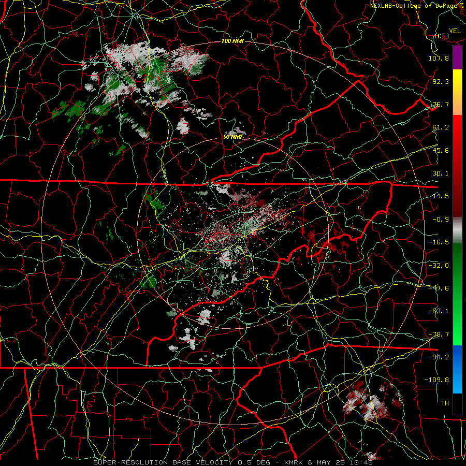Click the 50 NMI range ring label
The width and height of the screenshot is (466, 466).
(232, 137)
